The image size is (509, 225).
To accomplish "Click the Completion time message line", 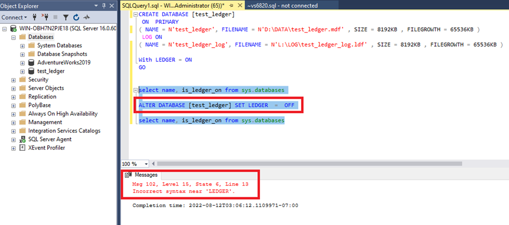I will 215,205.
